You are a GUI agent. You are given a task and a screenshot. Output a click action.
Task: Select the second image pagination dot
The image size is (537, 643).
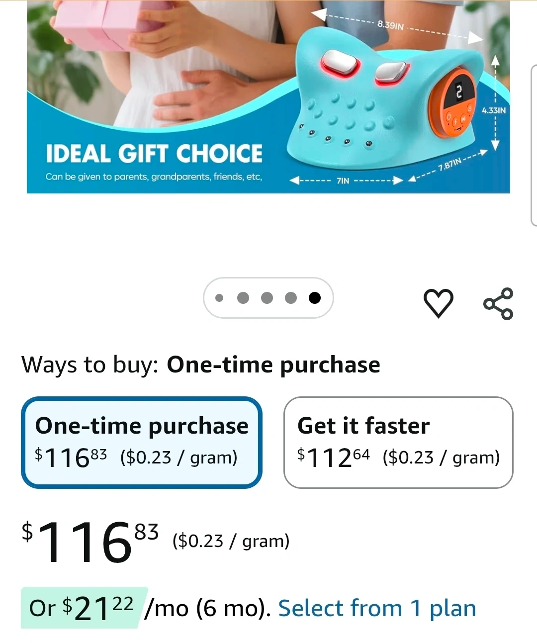pos(243,298)
